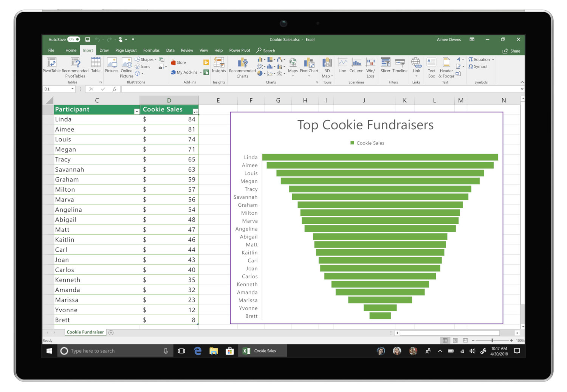
Task: Click the Windows Start button
Action: (49, 351)
